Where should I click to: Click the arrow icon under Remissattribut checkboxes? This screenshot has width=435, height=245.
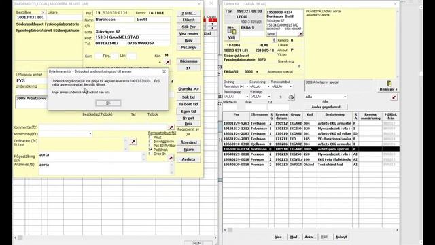[x=171, y=158]
